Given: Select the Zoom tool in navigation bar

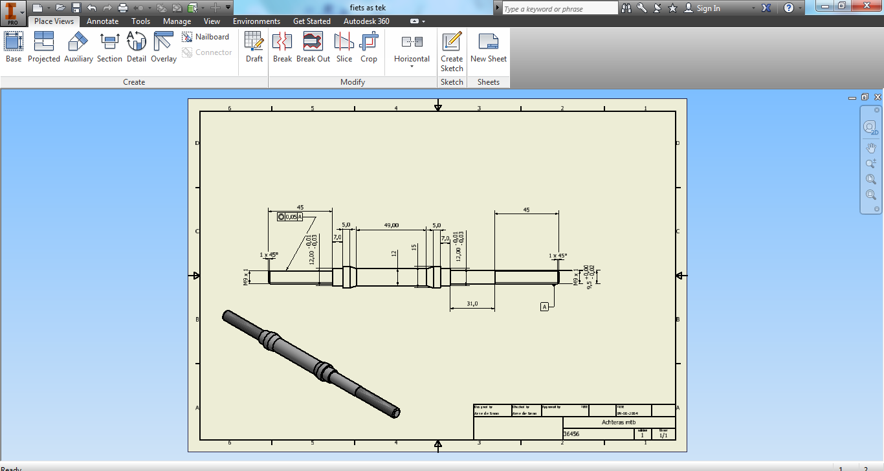Looking at the screenshot, I should pyautogui.click(x=871, y=164).
